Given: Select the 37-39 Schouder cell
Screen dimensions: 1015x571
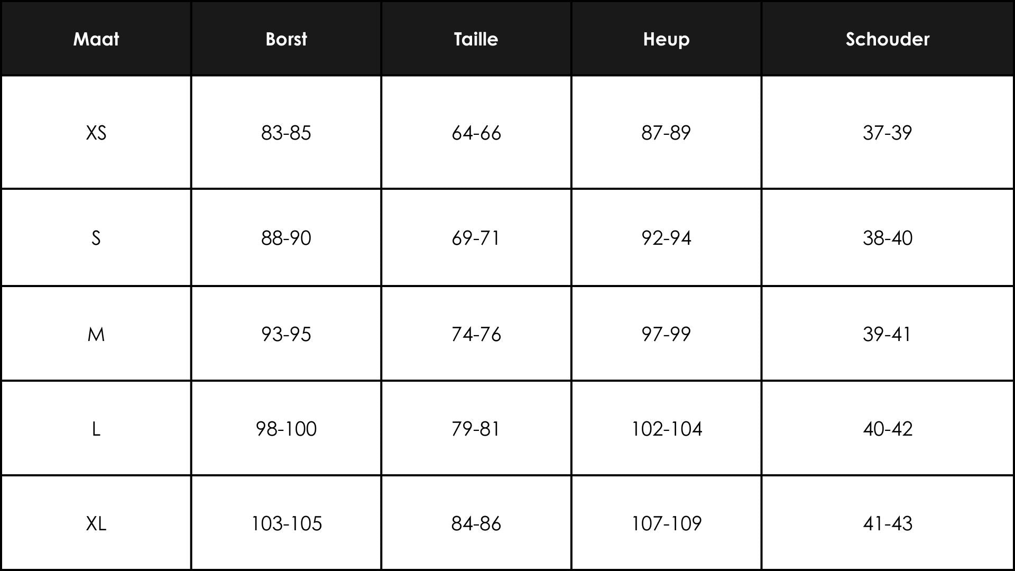Looking at the screenshot, I should coord(888,132).
